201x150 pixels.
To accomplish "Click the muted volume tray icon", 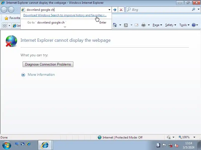I will click(x=176, y=145).
